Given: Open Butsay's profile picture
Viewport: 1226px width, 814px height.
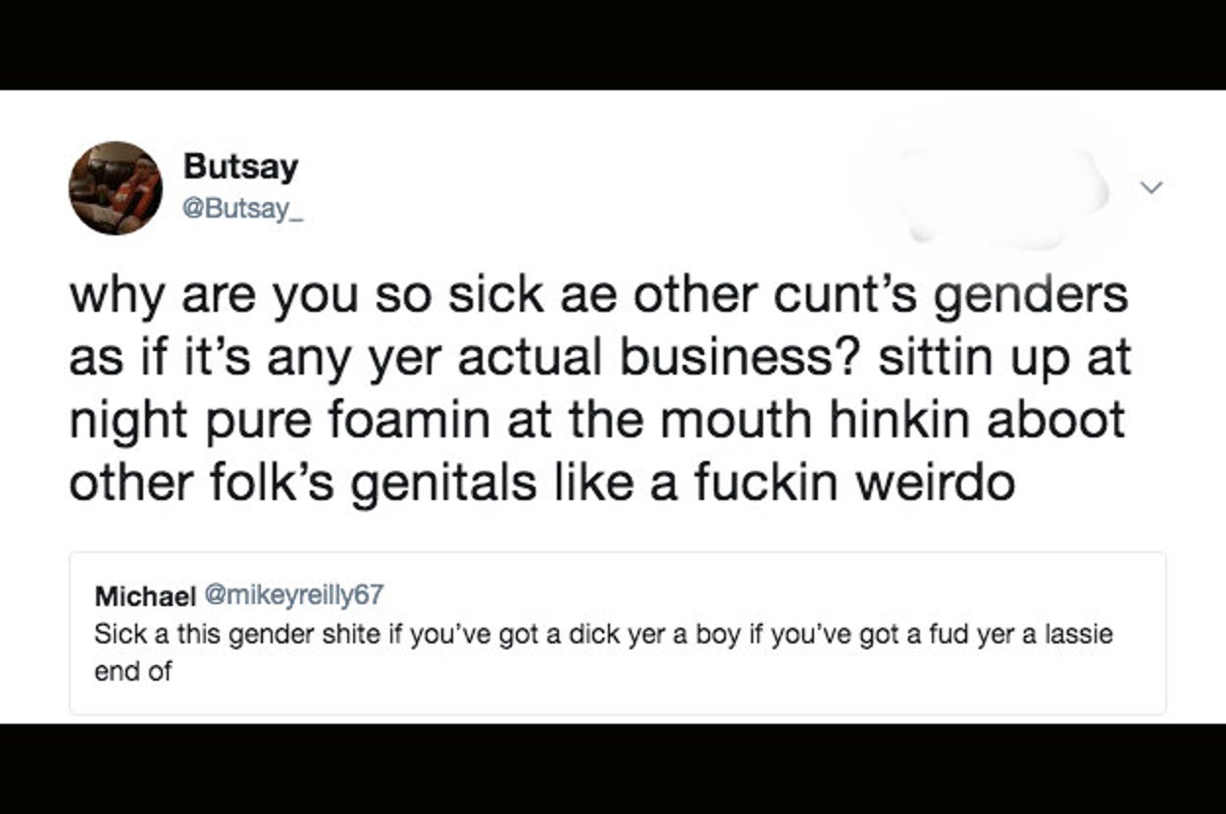Looking at the screenshot, I should tap(115, 187).
